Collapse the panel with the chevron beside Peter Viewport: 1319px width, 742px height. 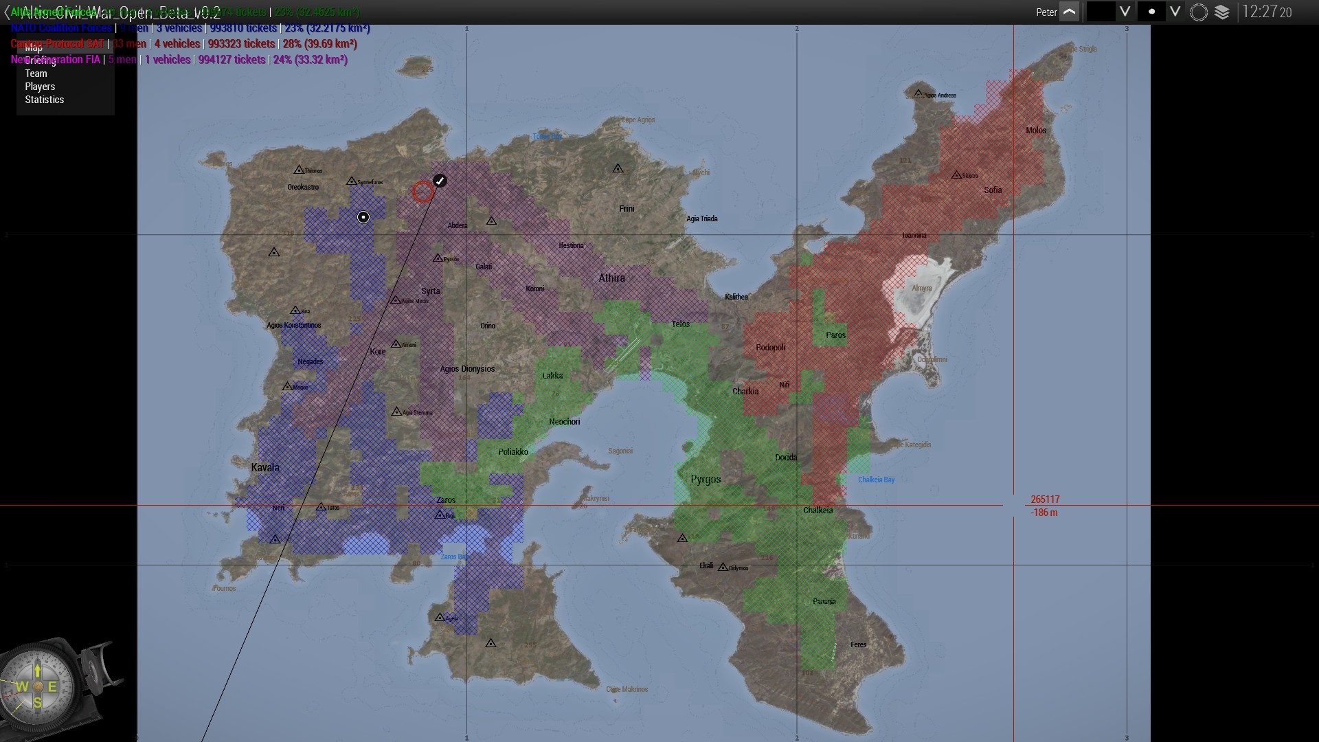point(1070,12)
